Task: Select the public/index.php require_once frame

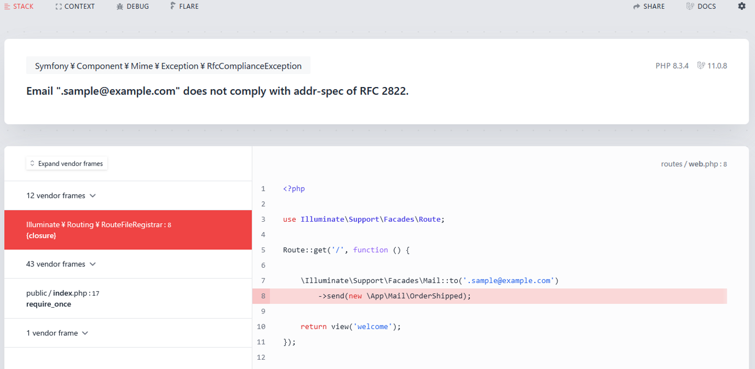Action: [127, 298]
